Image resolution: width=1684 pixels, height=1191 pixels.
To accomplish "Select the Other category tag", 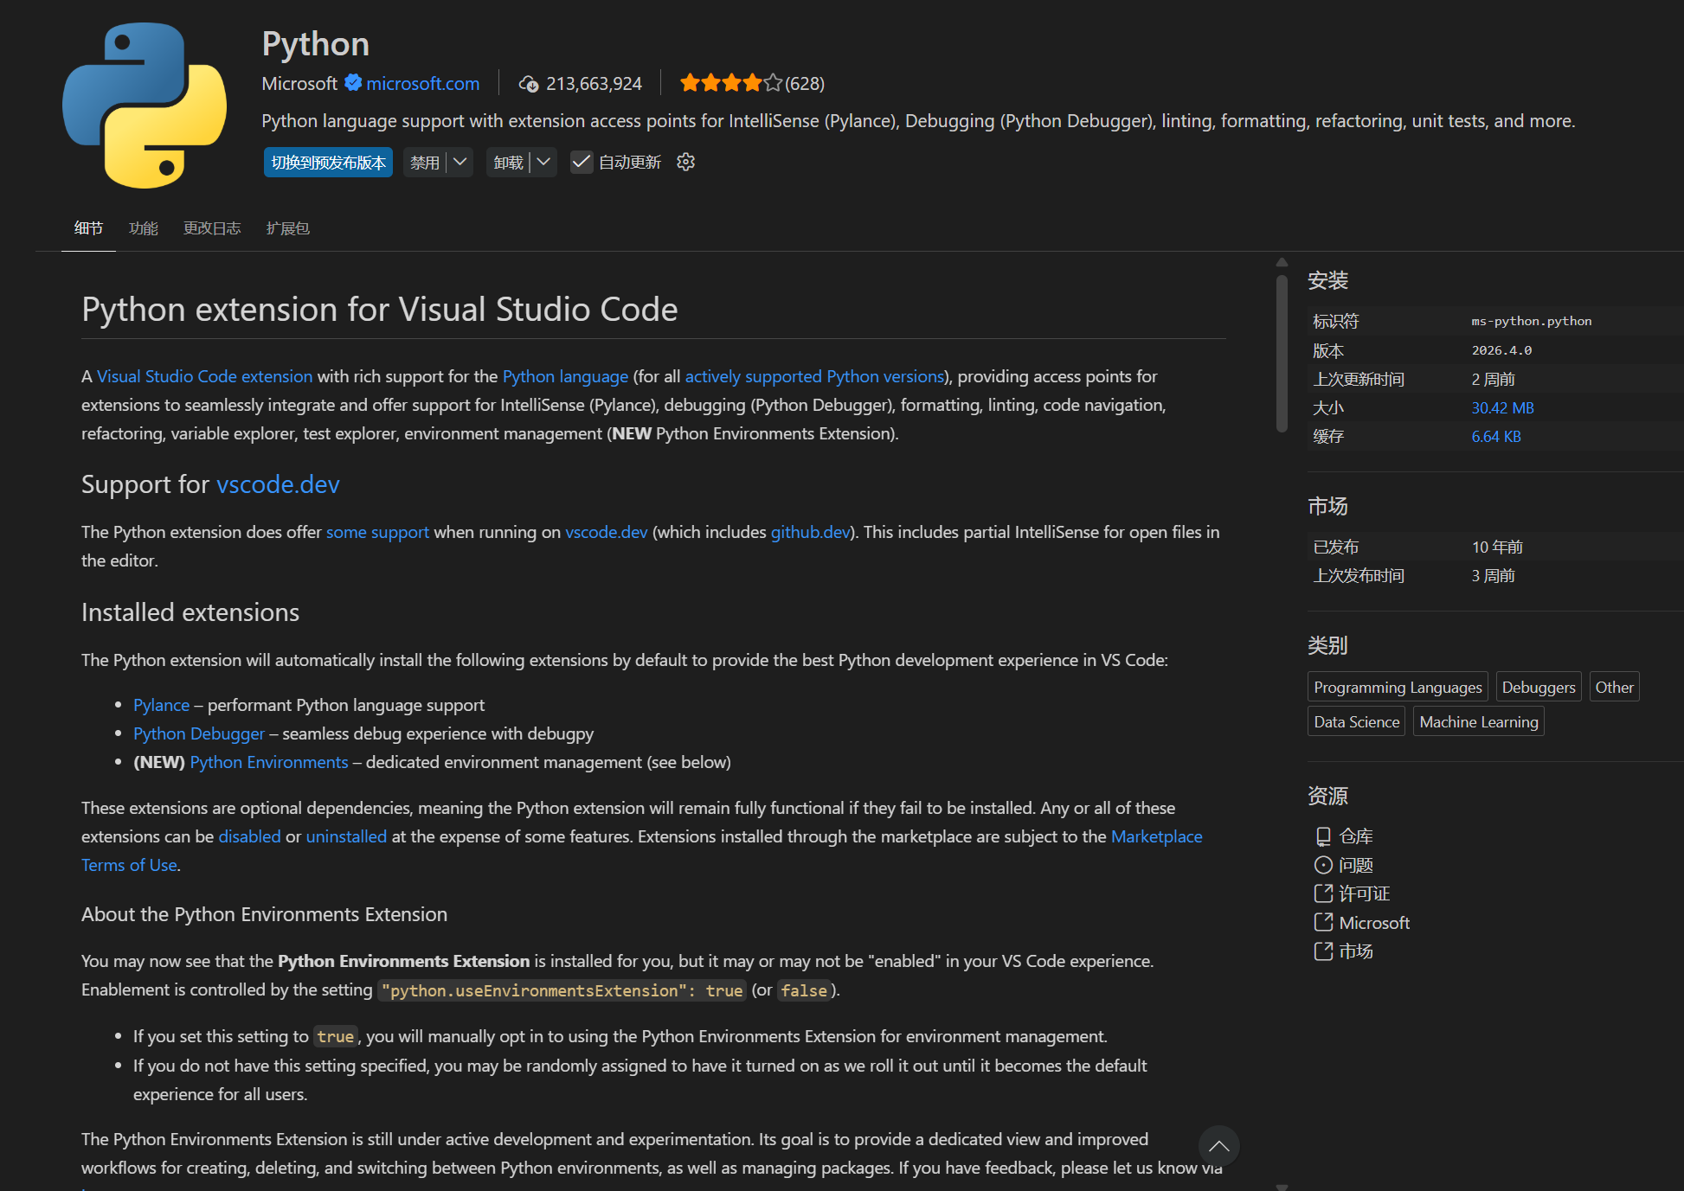I will click(1614, 687).
